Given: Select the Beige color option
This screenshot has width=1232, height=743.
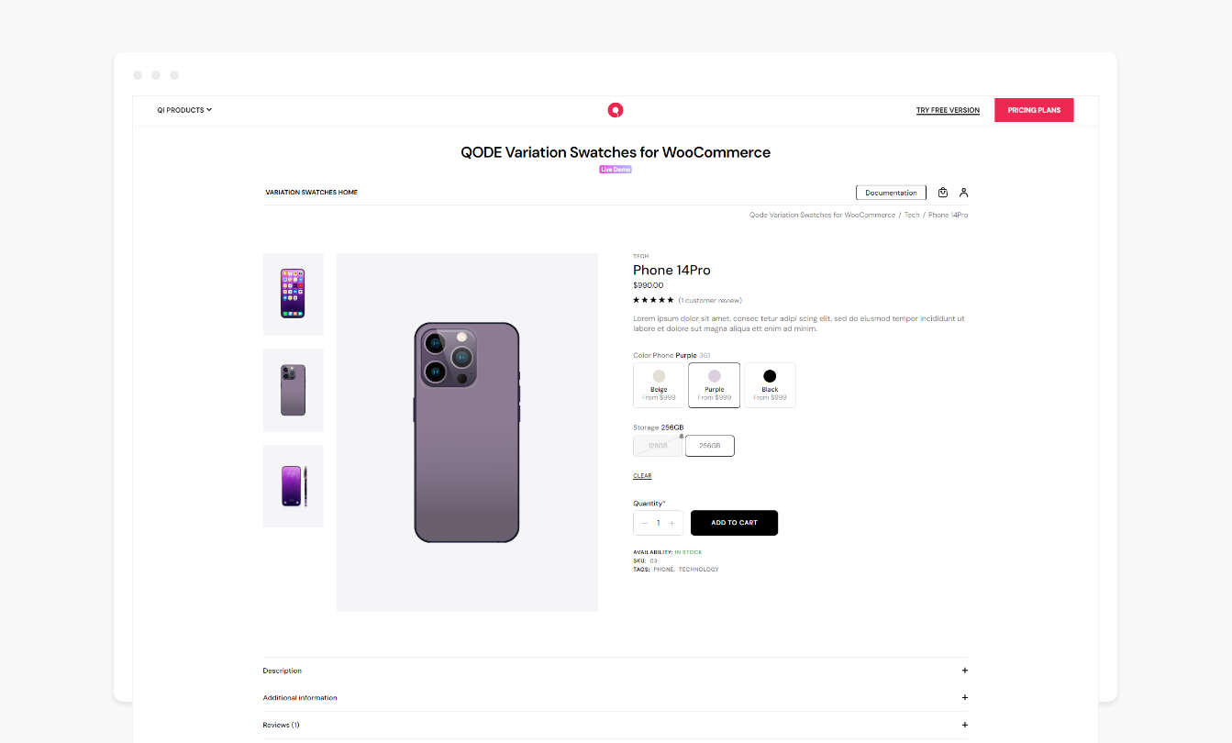Looking at the screenshot, I should (x=659, y=384).
